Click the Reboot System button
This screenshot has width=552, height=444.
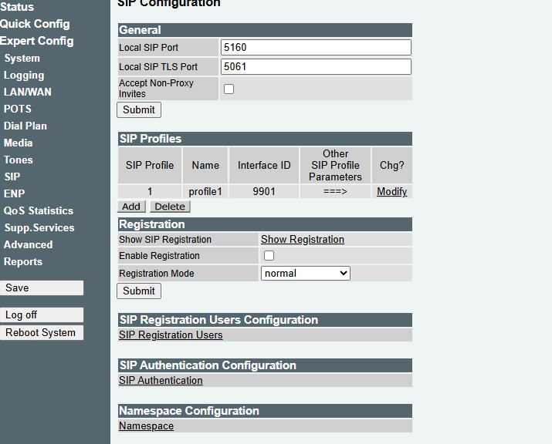pos(42,332)
